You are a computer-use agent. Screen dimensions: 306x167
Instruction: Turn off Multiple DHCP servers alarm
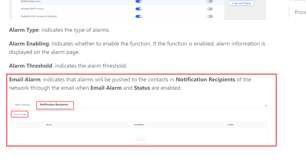pyautogui.click(x=139, y=9)
